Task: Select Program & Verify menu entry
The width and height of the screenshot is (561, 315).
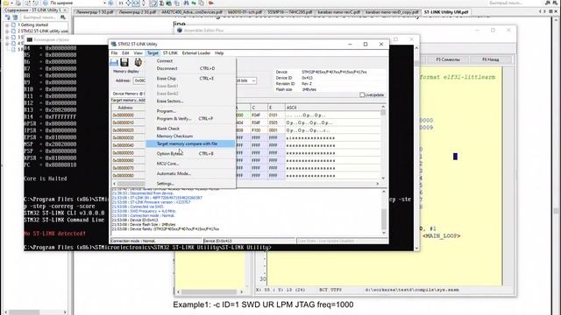Action: click(x=191, y=119)
